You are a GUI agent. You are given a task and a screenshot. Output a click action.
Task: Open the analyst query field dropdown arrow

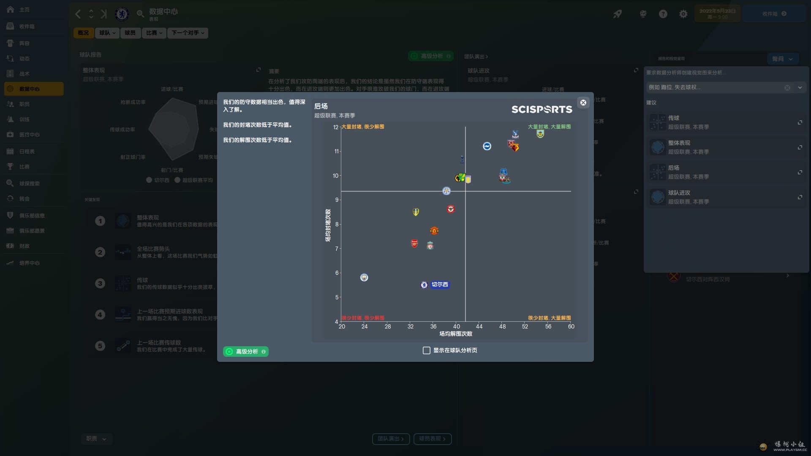click(800, 87)
